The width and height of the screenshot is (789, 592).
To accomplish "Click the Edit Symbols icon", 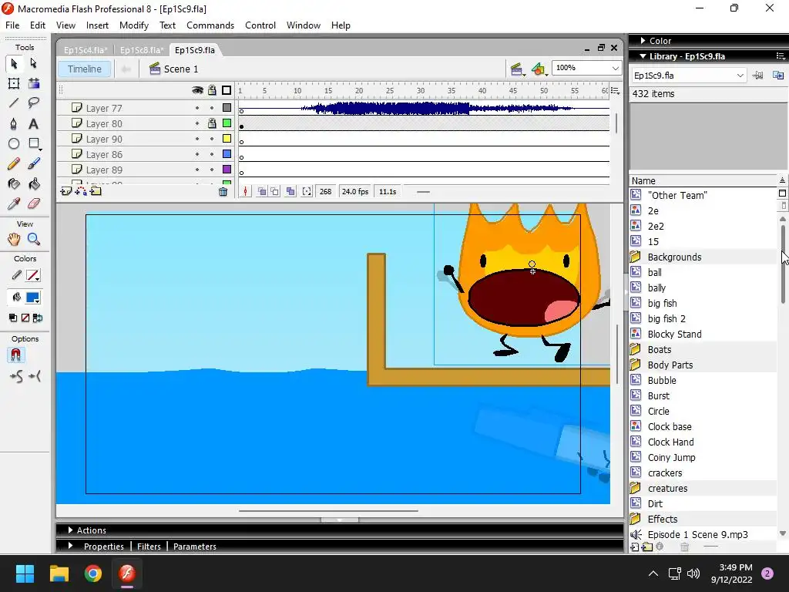I will [x=539, y=69].
